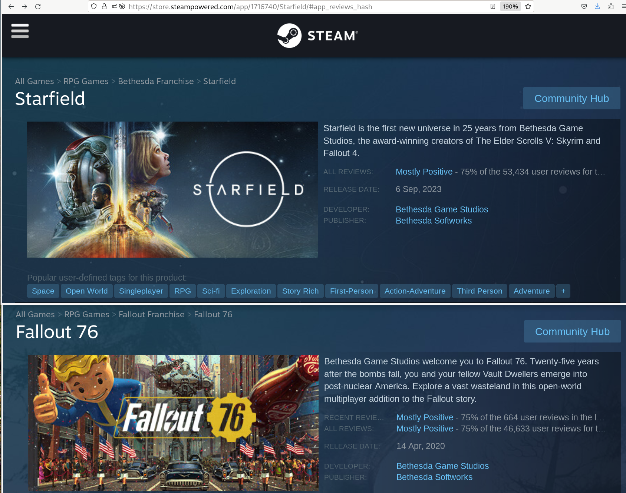The width and height of the screenshot is (626, 493).
Task: Select the RPG tag
Action: pos(182,291)
